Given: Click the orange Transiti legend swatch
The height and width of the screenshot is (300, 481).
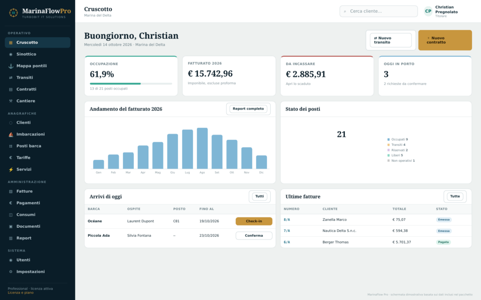Looking at the screenshot, I should point(388,145).
